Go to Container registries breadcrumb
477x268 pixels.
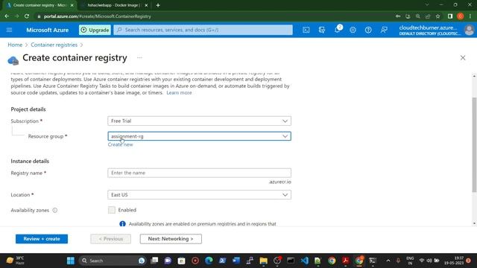[54, 45]
